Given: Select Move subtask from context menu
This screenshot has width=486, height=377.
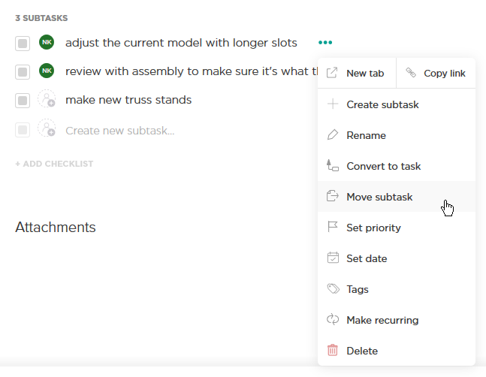Looking at the screenshot, I should coord(379,197).
